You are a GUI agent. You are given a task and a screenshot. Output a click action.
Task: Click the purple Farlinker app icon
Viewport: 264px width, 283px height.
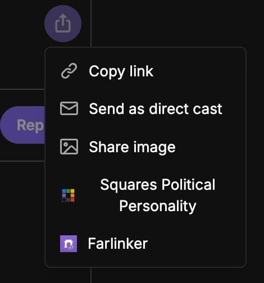pos(69,244)
